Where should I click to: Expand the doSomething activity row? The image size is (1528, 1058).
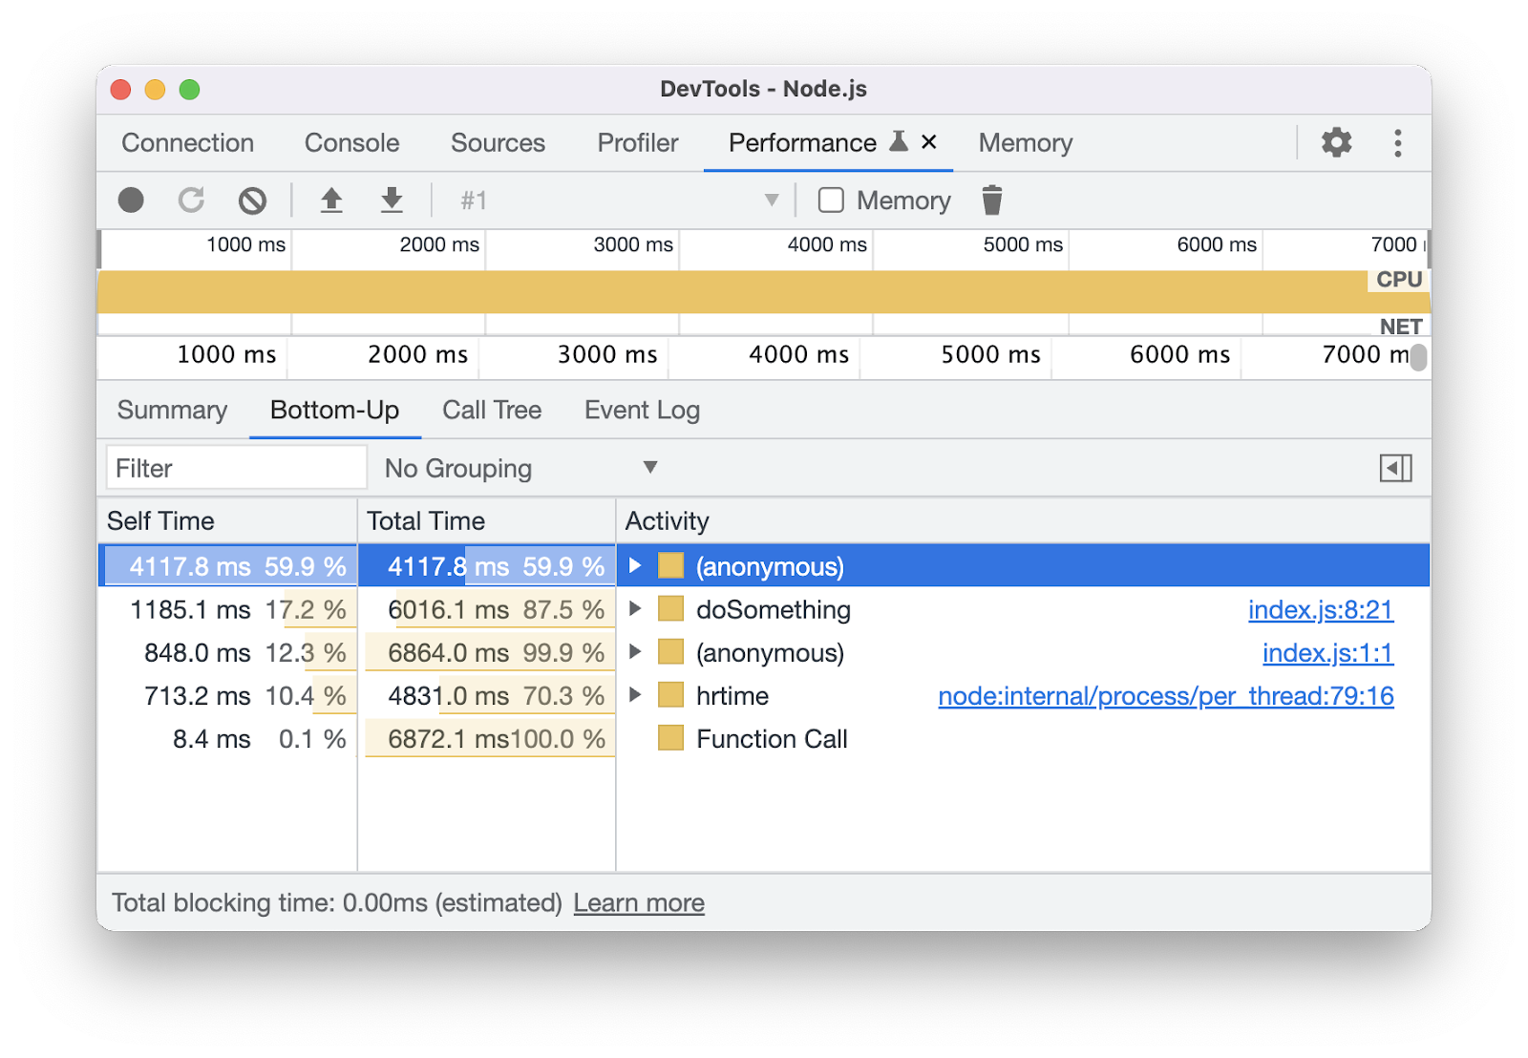[x=636, y=609]
